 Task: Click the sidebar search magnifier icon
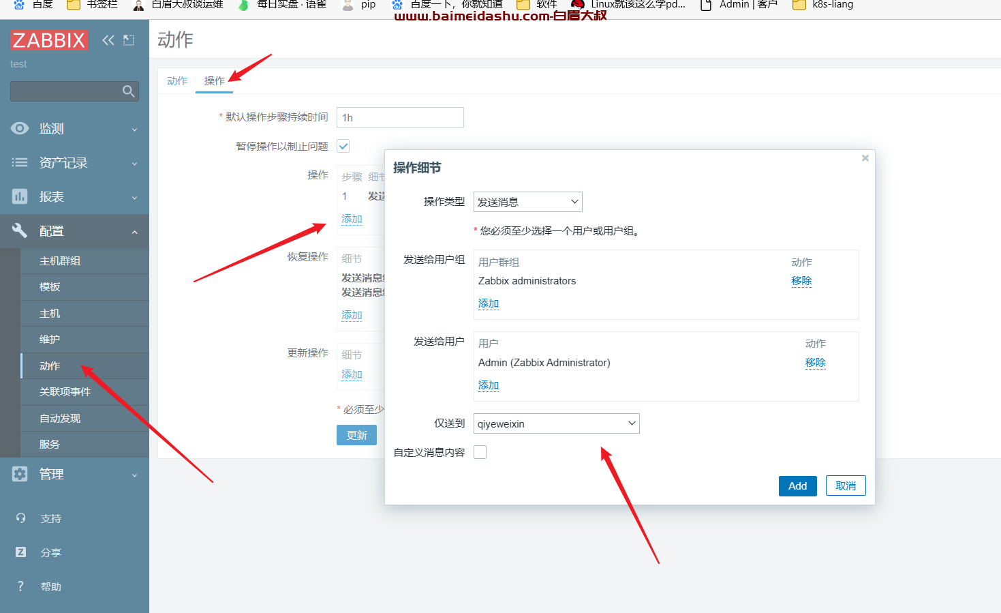(128, 91)
